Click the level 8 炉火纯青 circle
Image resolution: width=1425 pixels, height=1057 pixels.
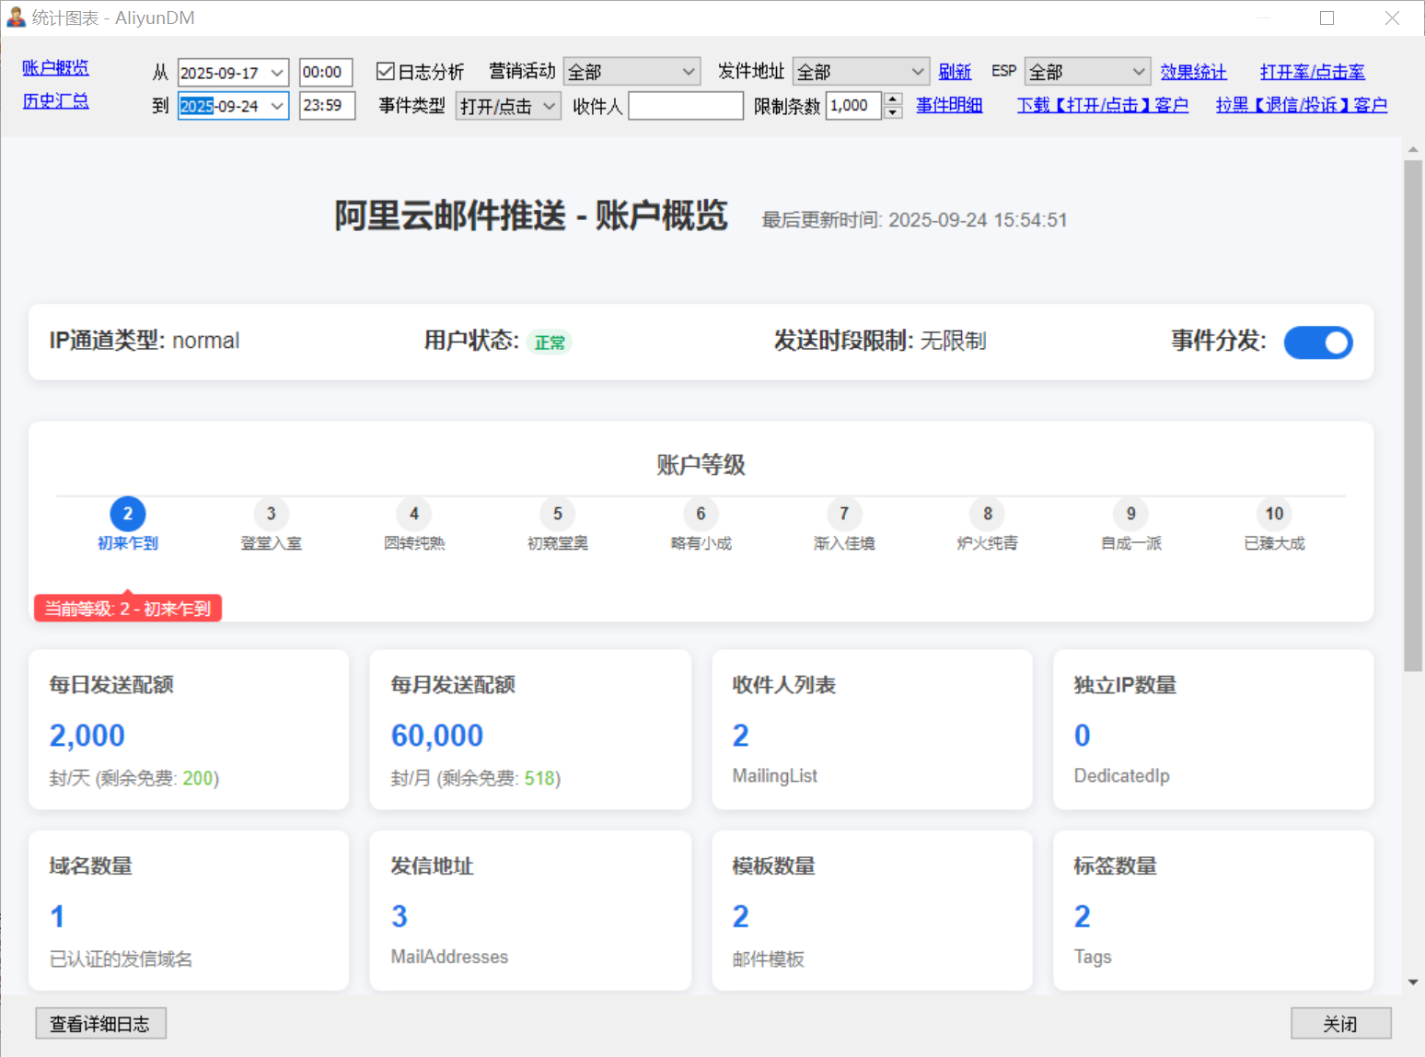tap(988, 514)
